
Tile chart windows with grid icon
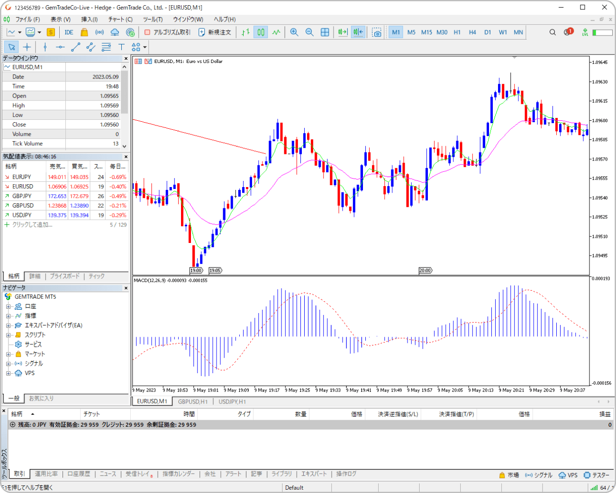click(x=325, y=32)
